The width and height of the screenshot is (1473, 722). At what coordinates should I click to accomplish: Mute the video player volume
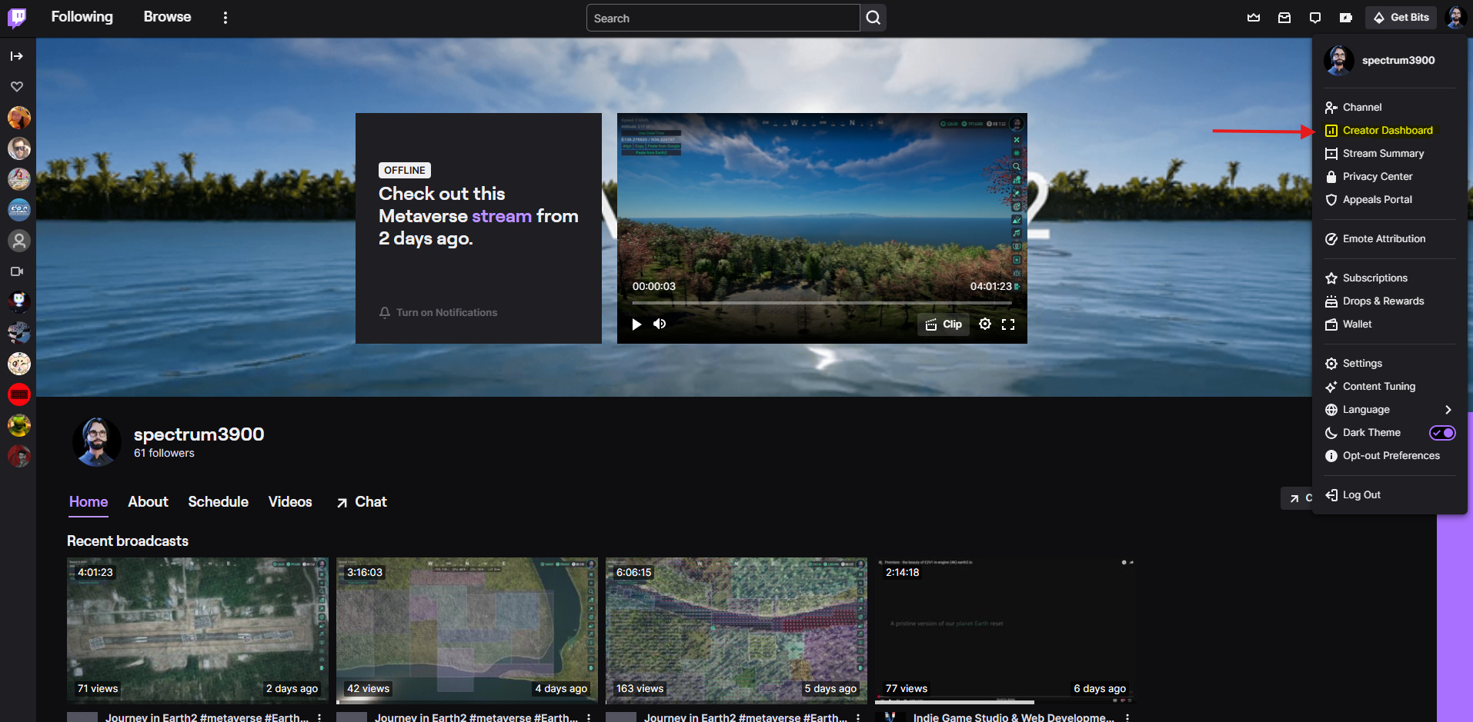coord(660,324)
